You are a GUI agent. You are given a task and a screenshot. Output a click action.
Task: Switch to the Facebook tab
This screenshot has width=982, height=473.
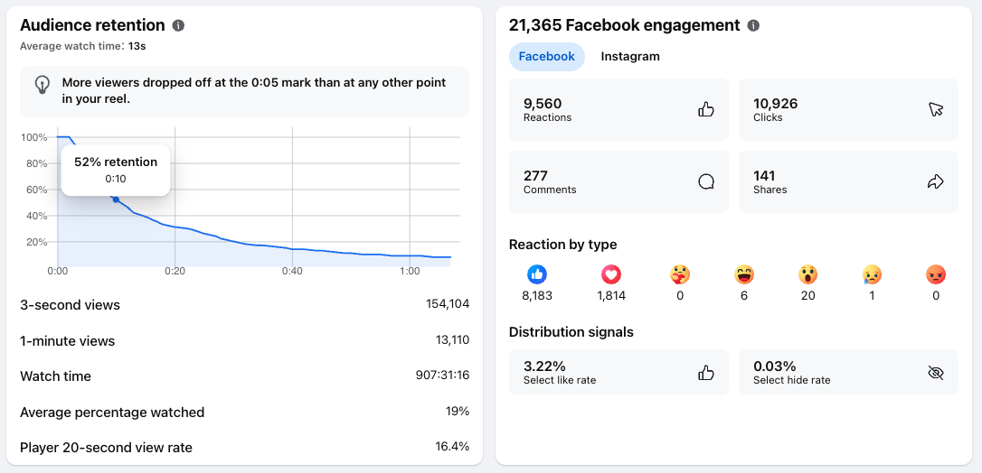click(547, 56)
